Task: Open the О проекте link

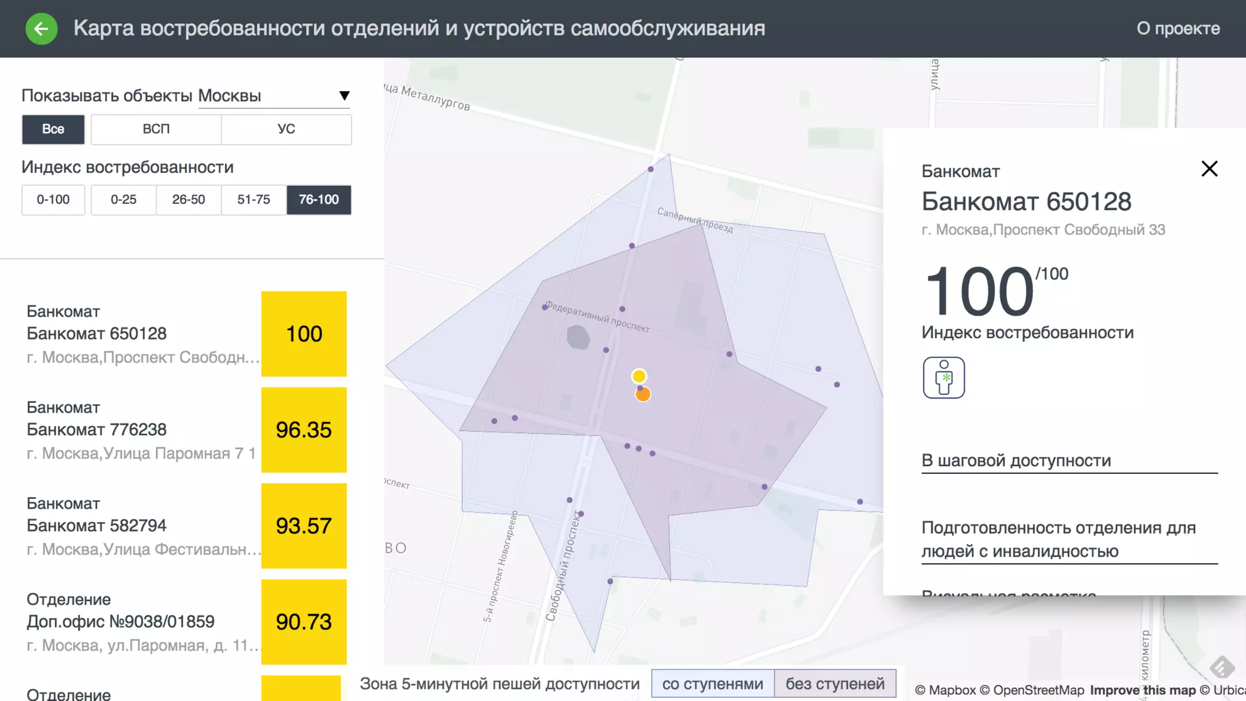Action: coord(1178,29)
